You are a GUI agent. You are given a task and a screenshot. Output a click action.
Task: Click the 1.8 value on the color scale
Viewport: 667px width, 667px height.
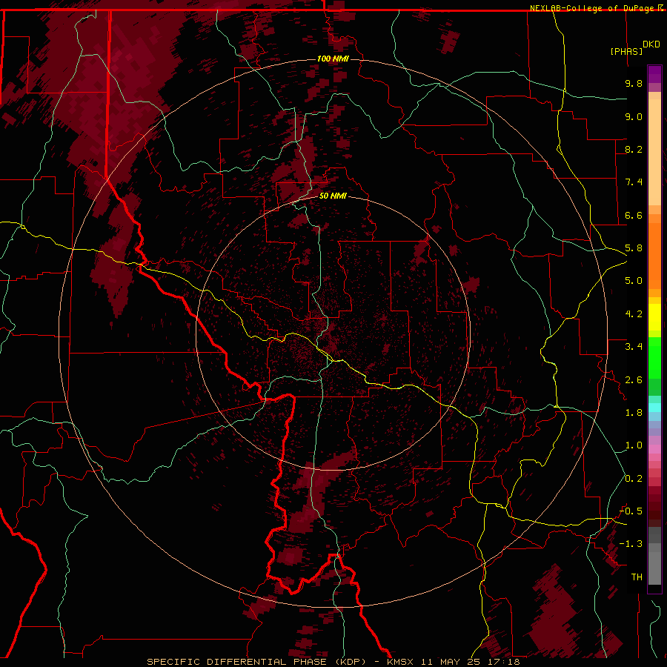(634, 413)
